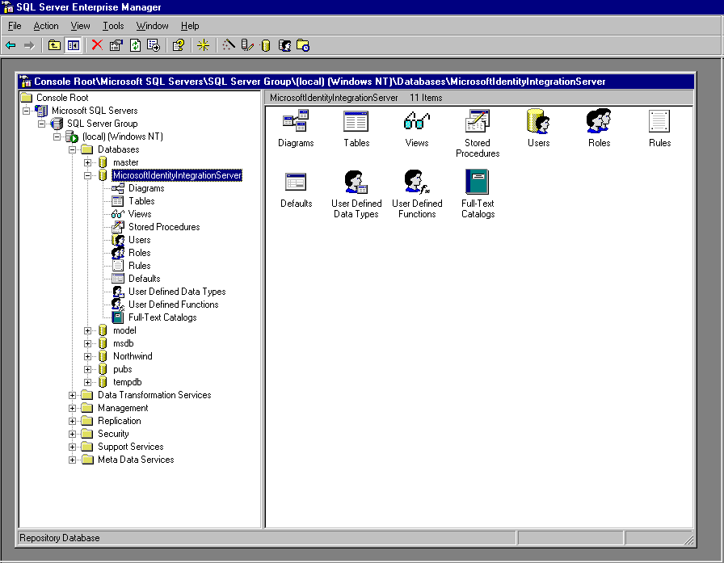Click the Up one level folder icon
The height and width of the screenshot is (563, 724).
54,45
